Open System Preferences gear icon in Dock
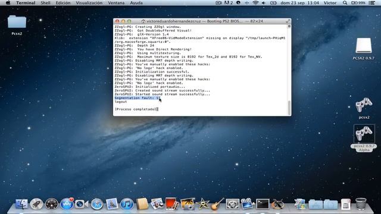Image resolution: width=381 pixels, height=214 pixels. [x=233, y=204]
